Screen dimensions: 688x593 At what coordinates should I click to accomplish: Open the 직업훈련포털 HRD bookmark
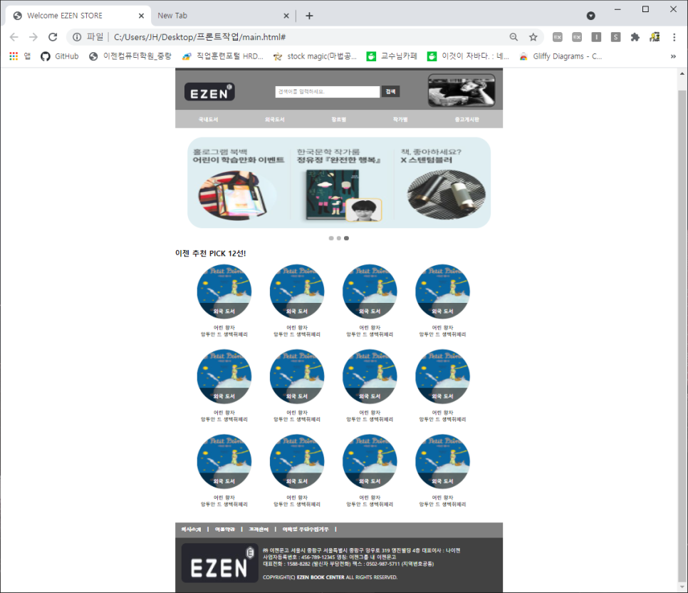(x=223, y=56)
